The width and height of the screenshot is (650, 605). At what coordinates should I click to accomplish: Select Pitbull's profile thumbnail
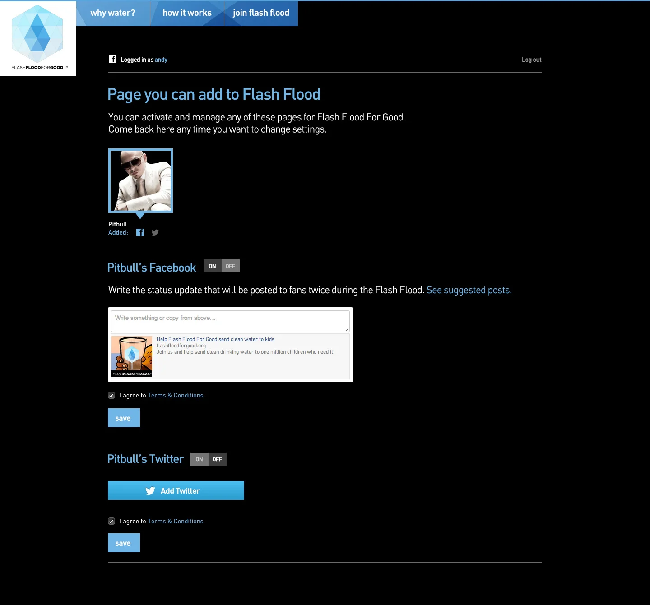click(140, 180)
